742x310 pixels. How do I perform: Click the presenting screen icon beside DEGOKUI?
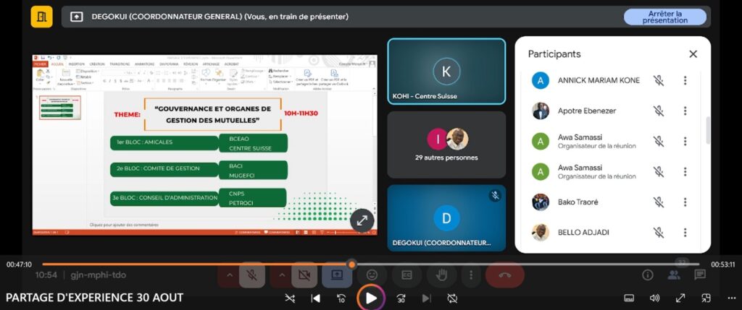(x=77, y=17)
